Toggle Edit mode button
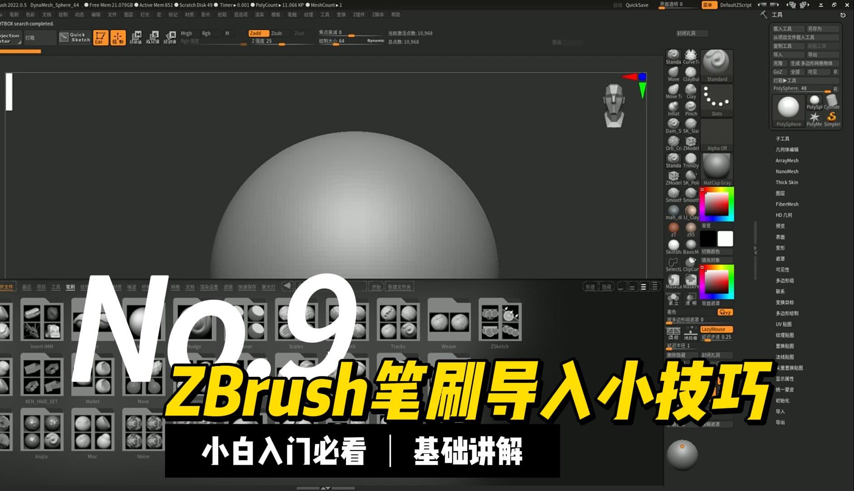Image resolution: width=854 pixels, height=491 pixels. pos(100,38)
